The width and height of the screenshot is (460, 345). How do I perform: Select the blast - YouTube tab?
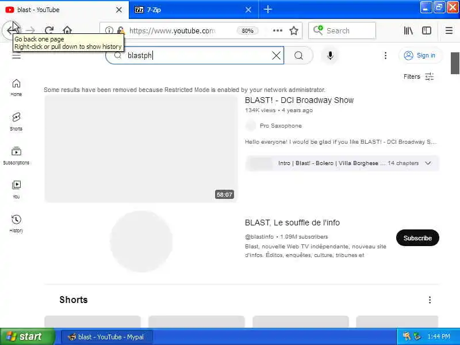click(64, 10)
